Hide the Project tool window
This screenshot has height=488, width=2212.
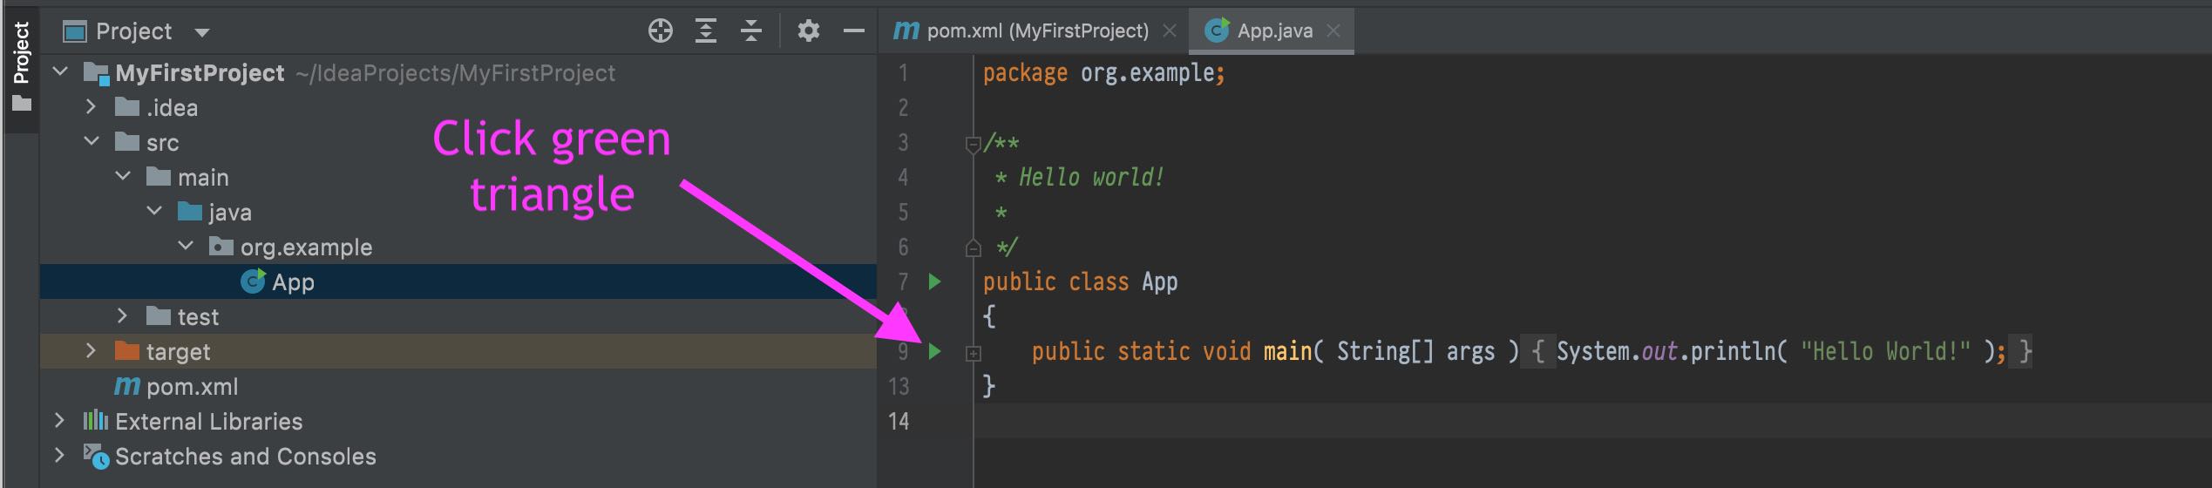854,31
